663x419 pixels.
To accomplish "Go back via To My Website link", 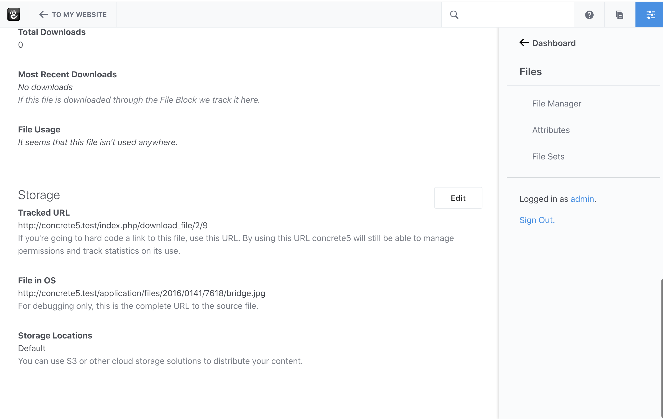I will pos(79,15).
